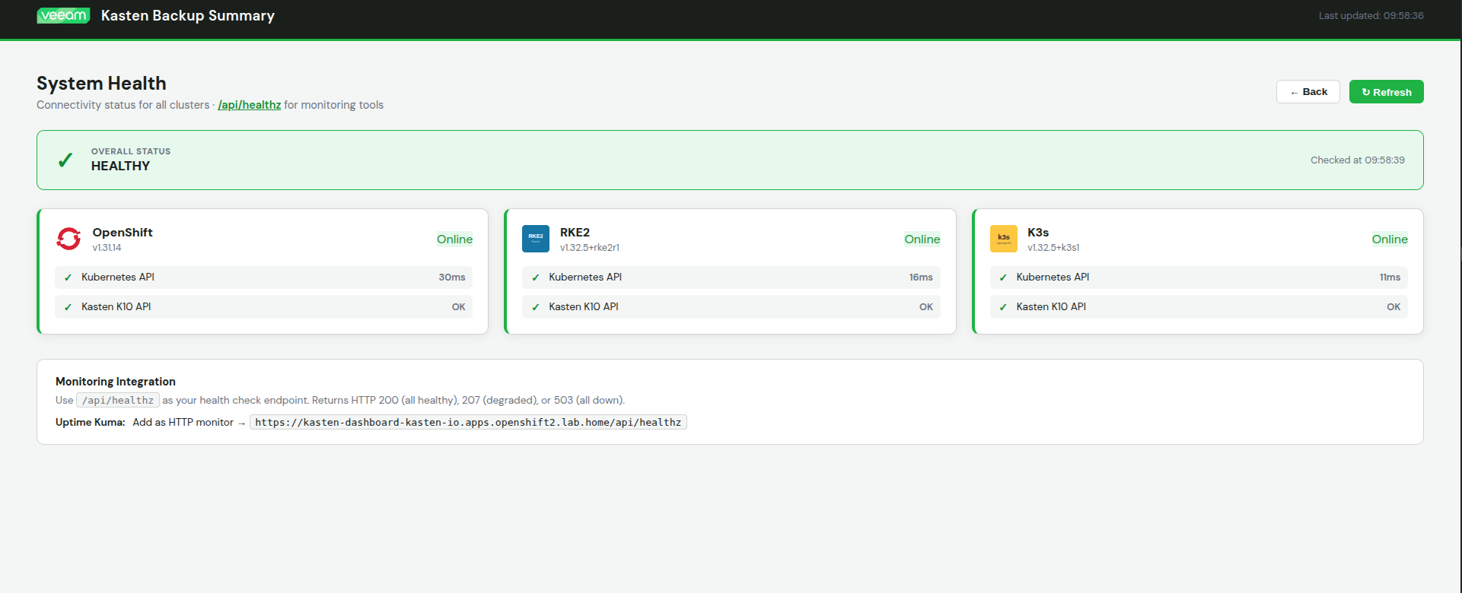Select the Uptime Kuma healthz URL

pyautogui.click(x=468, y=423)
